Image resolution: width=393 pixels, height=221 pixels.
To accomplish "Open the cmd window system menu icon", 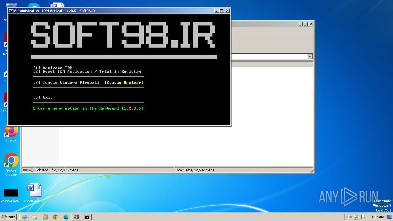I will [x=11, y=11].
